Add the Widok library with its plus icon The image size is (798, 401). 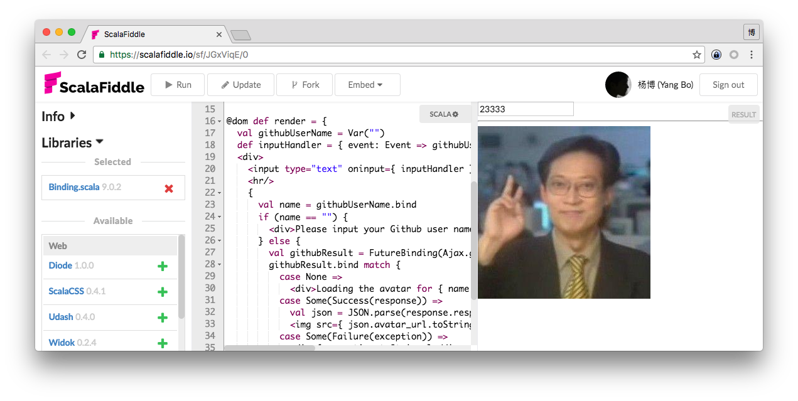click(x=163, y=342)
